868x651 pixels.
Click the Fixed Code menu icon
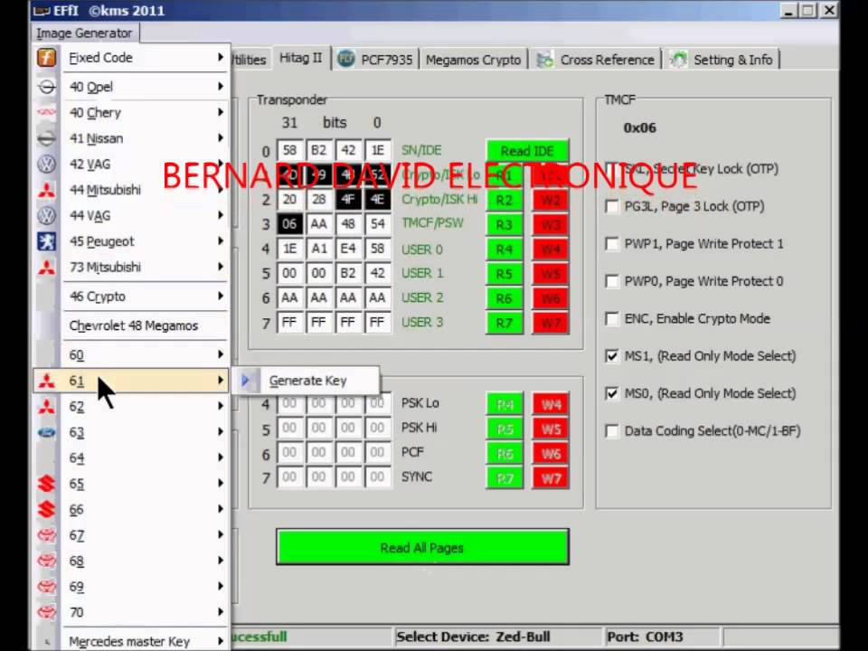coord(46,58)
